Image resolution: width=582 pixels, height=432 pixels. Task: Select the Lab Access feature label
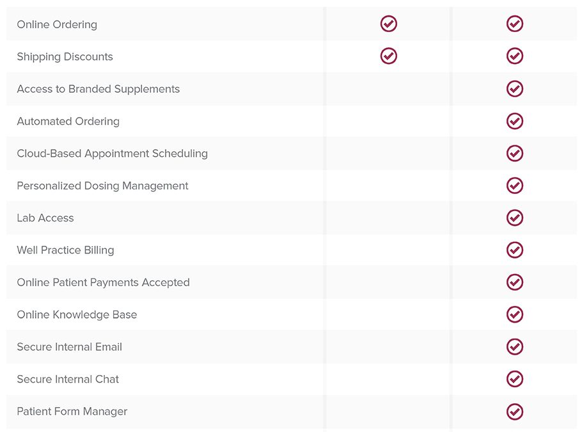click(x=45, y=218)
